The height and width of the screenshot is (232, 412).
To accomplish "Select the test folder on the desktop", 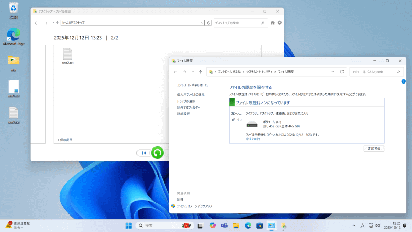I will [13, 63].
